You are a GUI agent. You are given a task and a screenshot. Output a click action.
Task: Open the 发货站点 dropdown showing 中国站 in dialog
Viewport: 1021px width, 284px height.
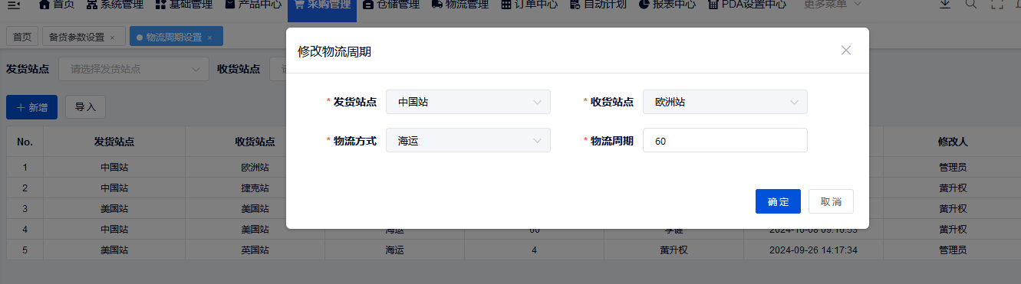[468, 102]
